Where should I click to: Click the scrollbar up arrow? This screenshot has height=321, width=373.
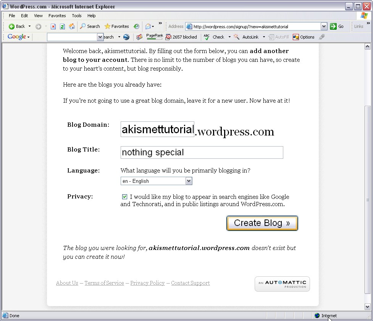(368, 46)
